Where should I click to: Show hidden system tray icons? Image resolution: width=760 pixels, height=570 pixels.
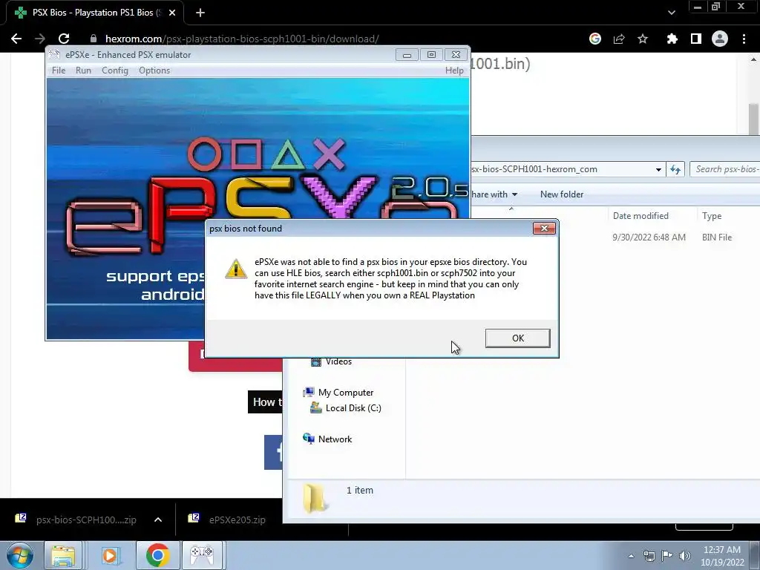[631, 556]
